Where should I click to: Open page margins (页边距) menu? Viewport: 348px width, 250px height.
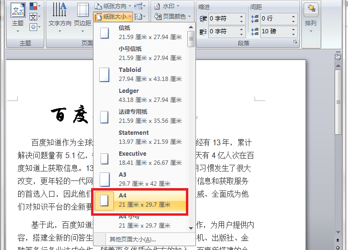click(x=82, y=17)
